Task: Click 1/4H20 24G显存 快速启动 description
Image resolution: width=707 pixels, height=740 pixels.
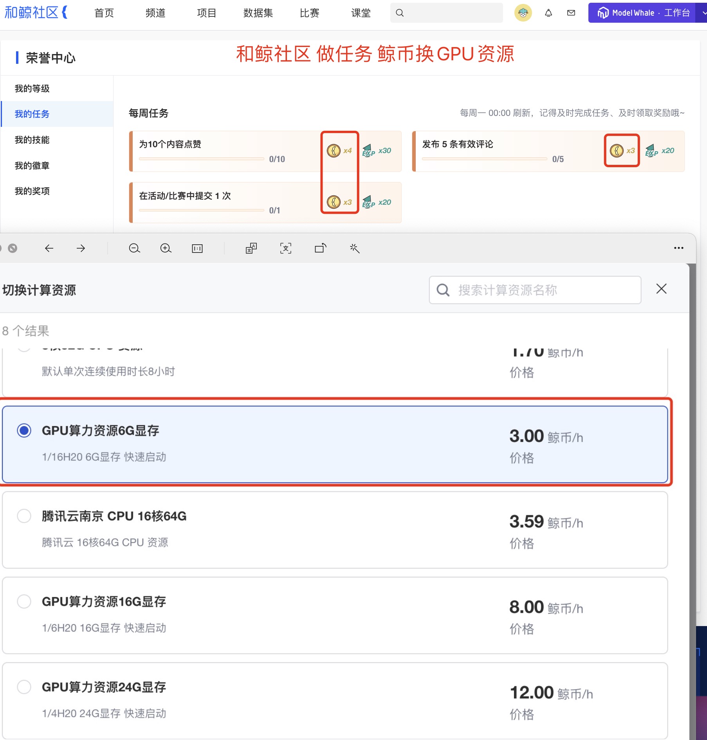Action: pyautogui.click(x=104, y=713)
